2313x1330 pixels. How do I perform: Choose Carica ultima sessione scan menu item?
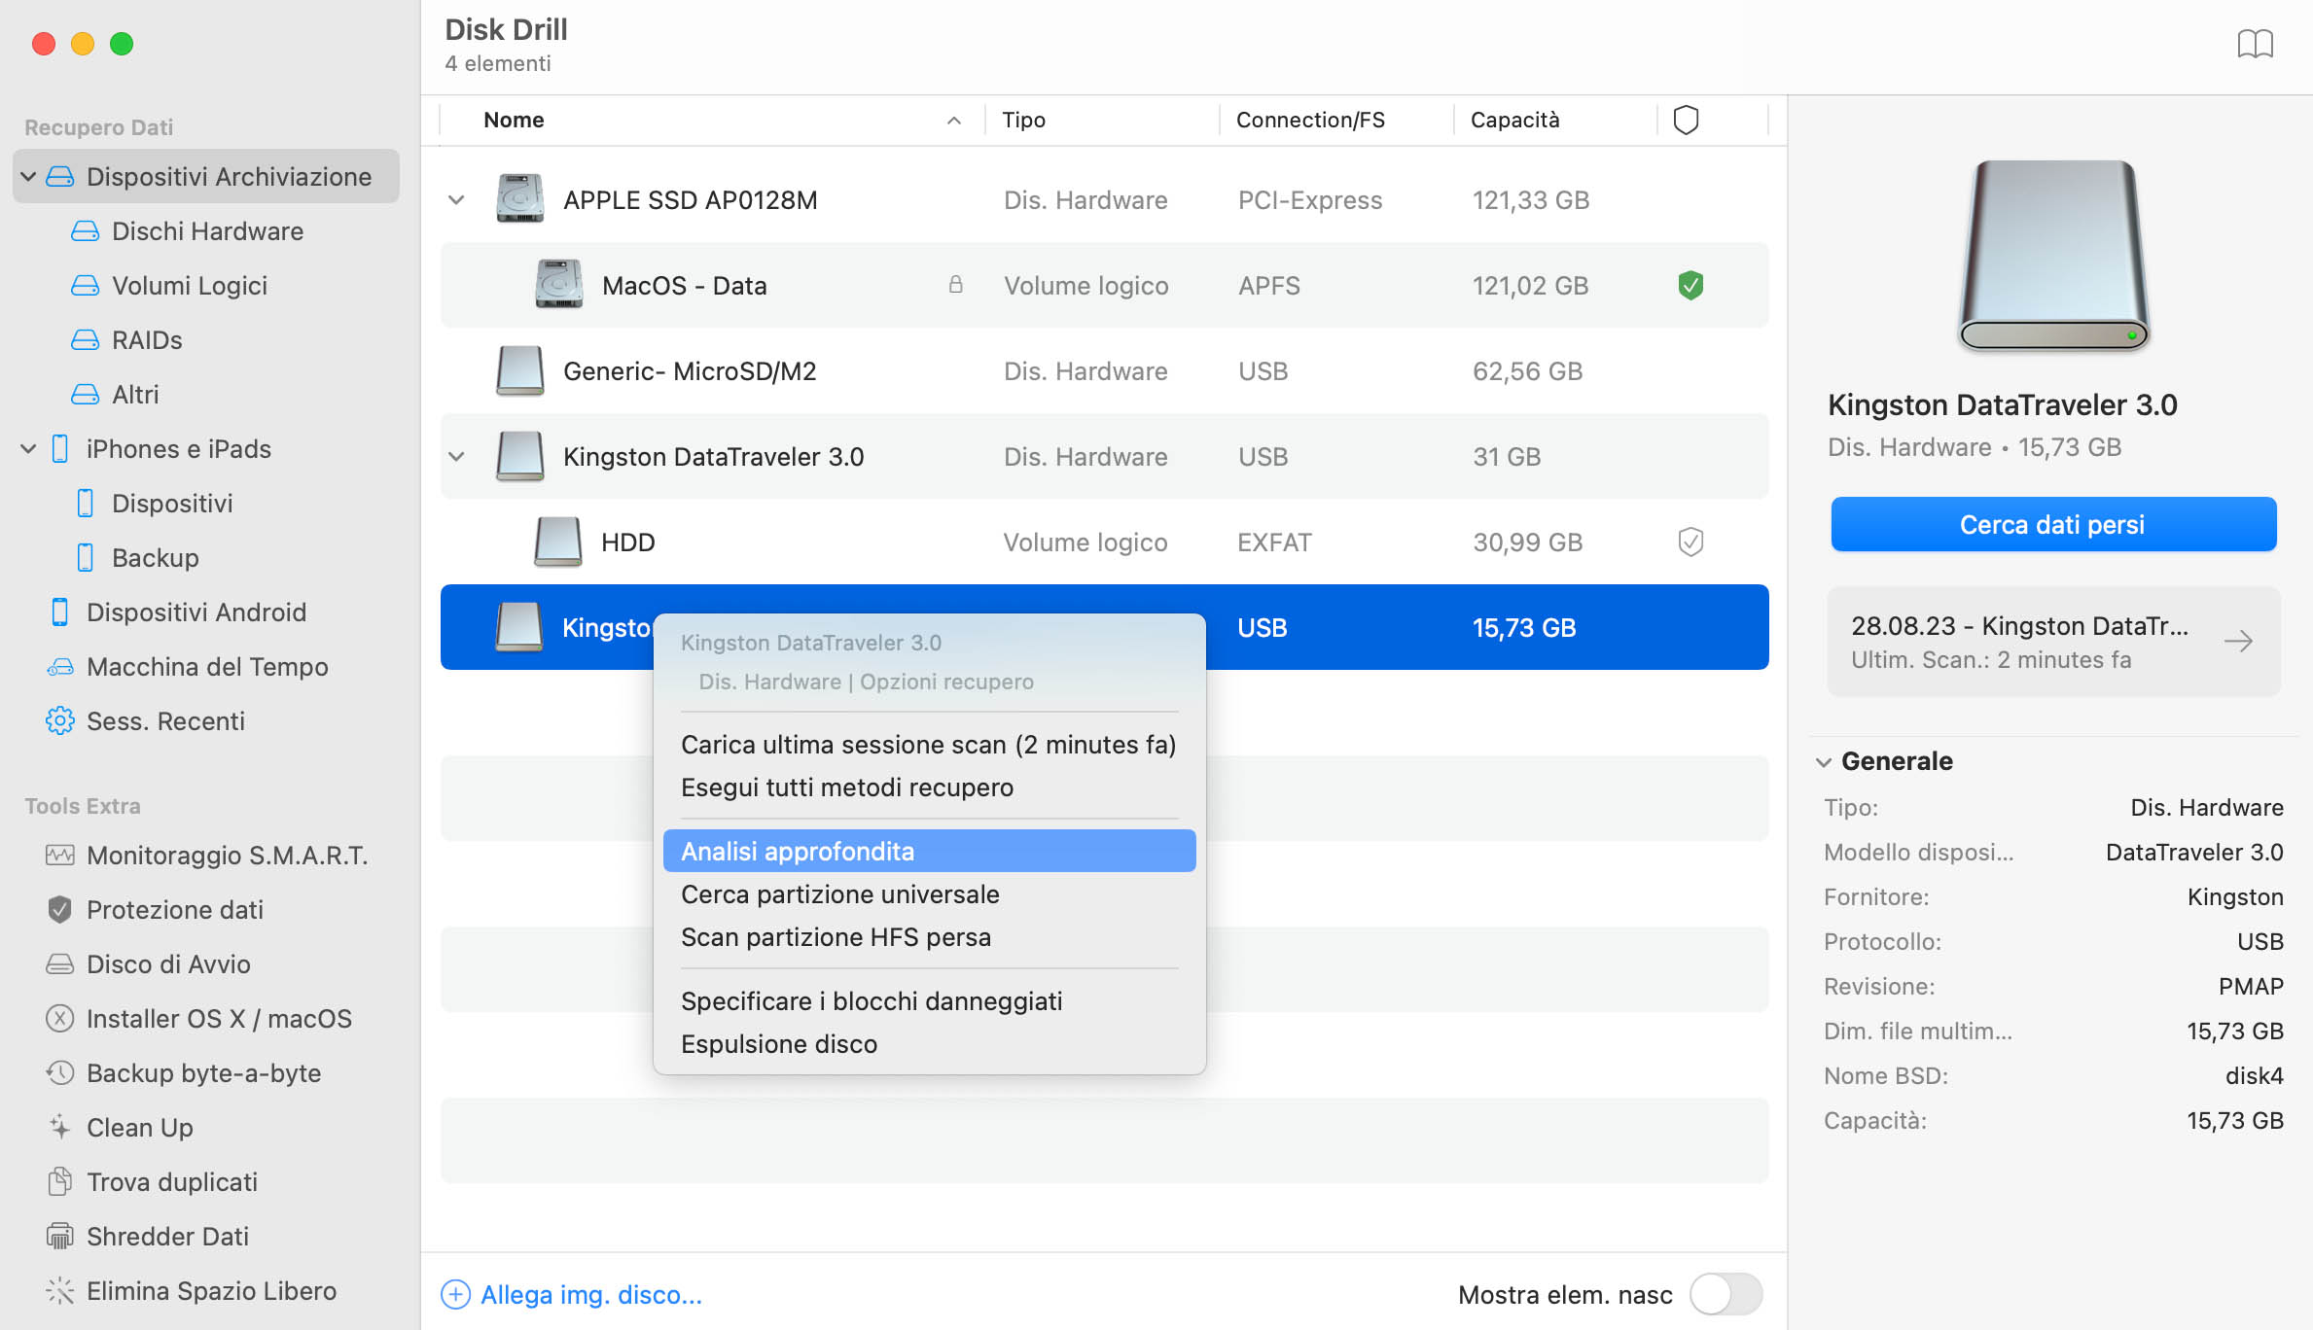(x=928, y=745)
